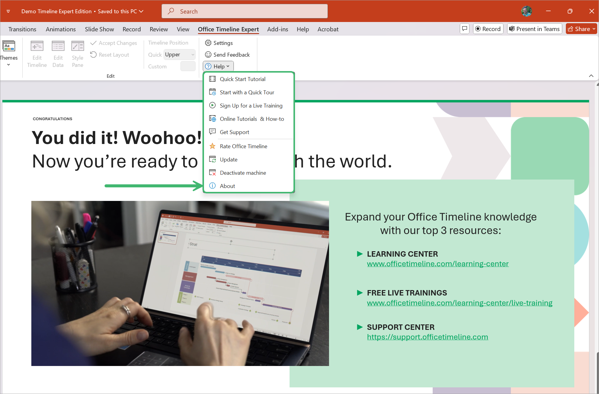Open About from the Help menu
Screen dimensions: 599x394
coord(249,186)
